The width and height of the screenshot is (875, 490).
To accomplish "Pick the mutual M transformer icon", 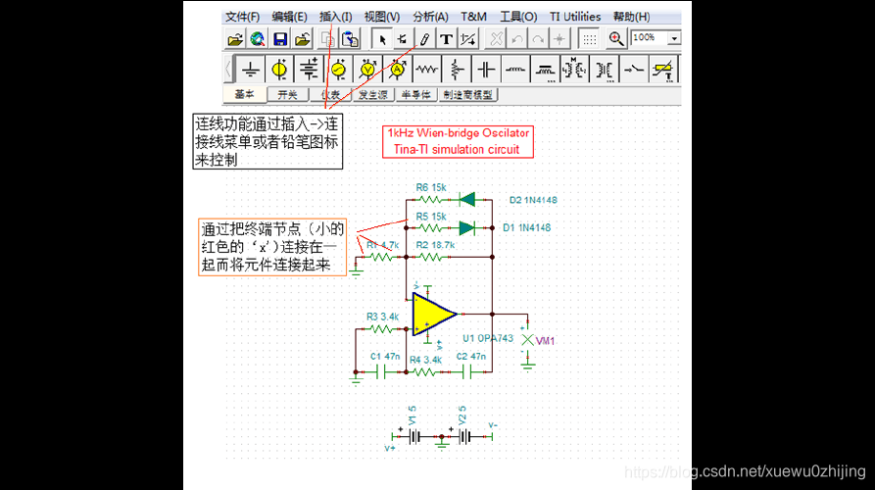I will [x=574, y=70].
